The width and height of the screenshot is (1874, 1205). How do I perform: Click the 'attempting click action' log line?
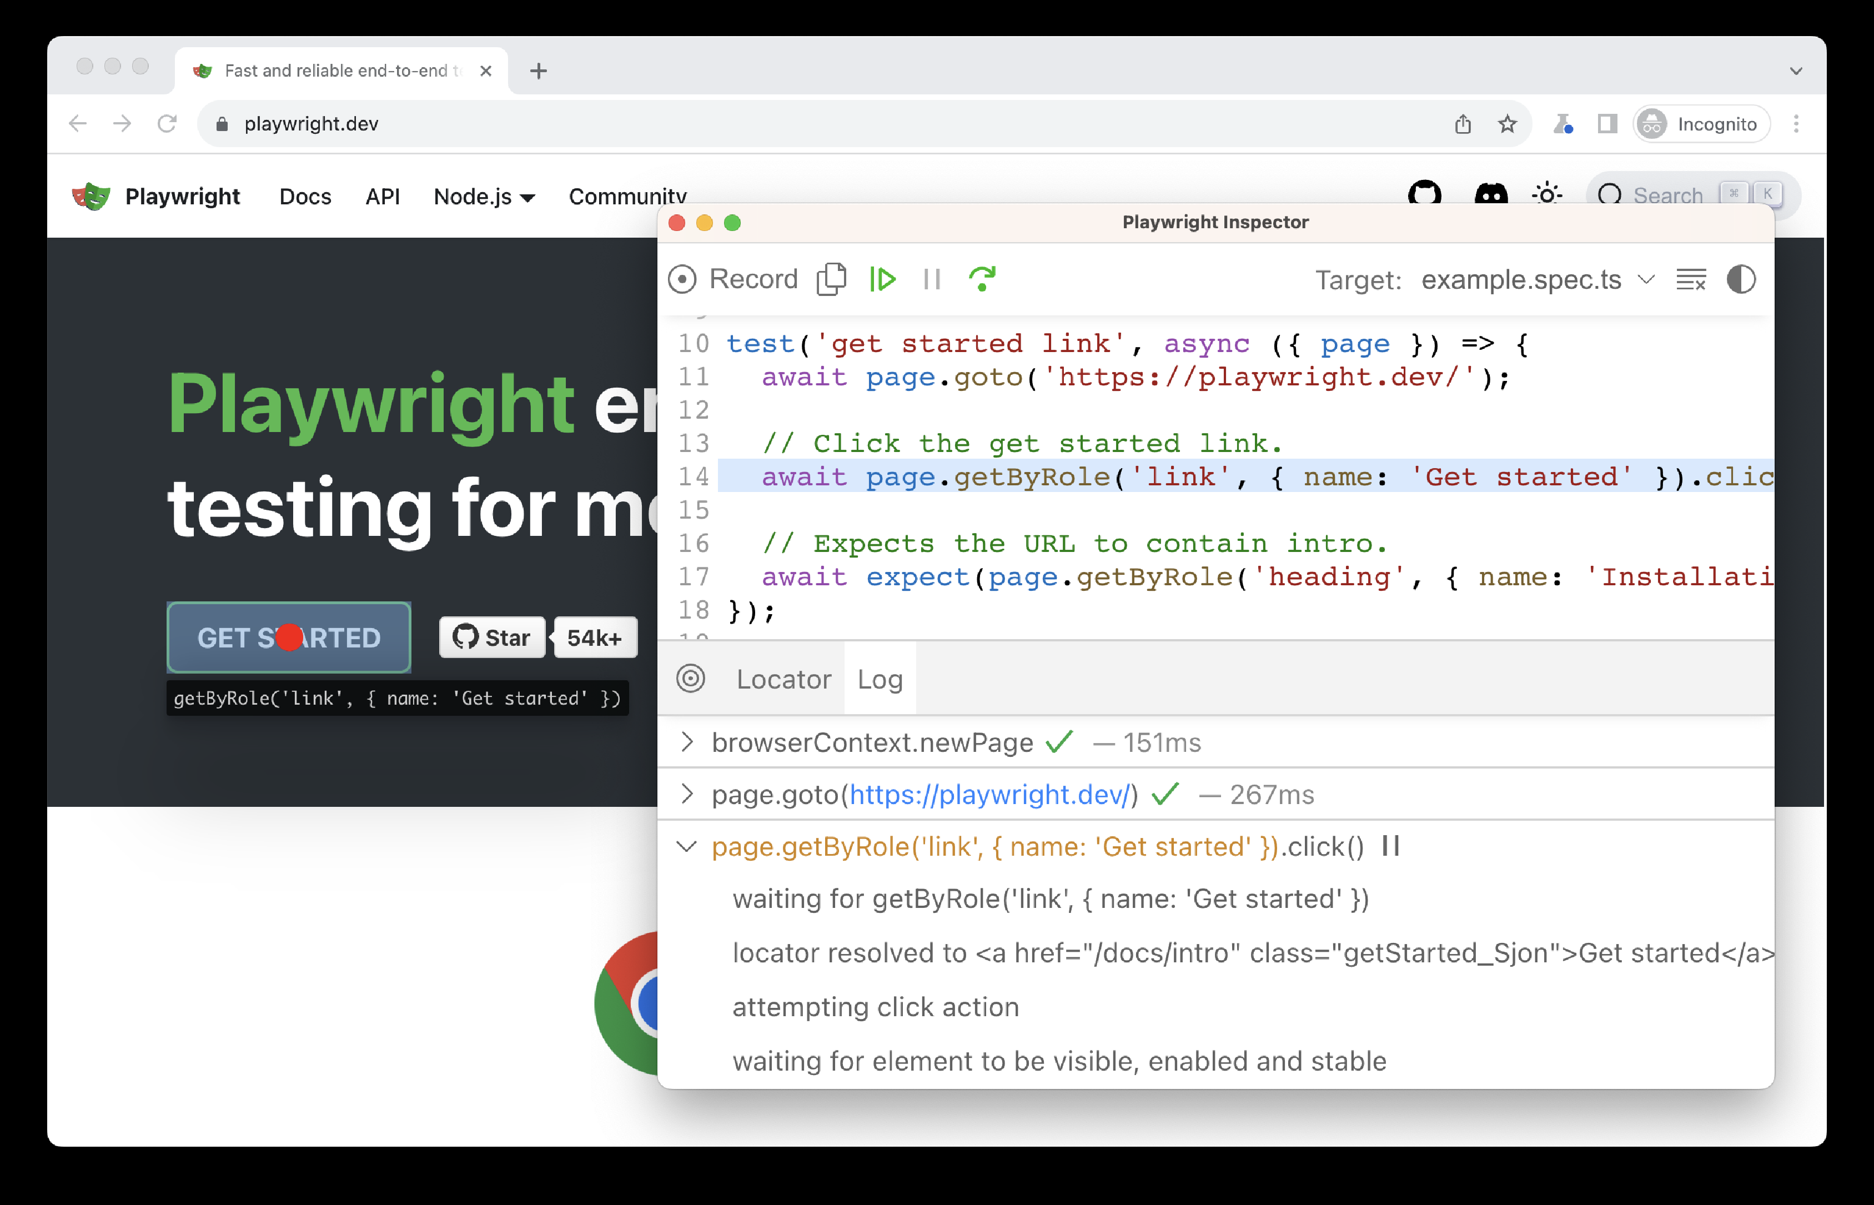click(876, 1007)
